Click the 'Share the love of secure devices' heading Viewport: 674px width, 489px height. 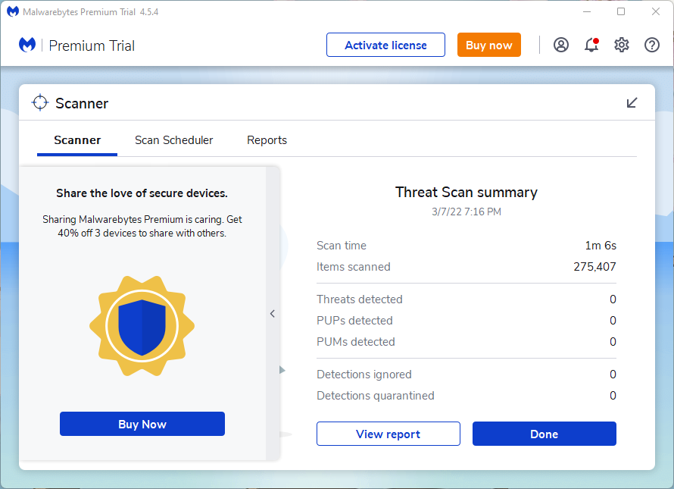tap(142, 193)
